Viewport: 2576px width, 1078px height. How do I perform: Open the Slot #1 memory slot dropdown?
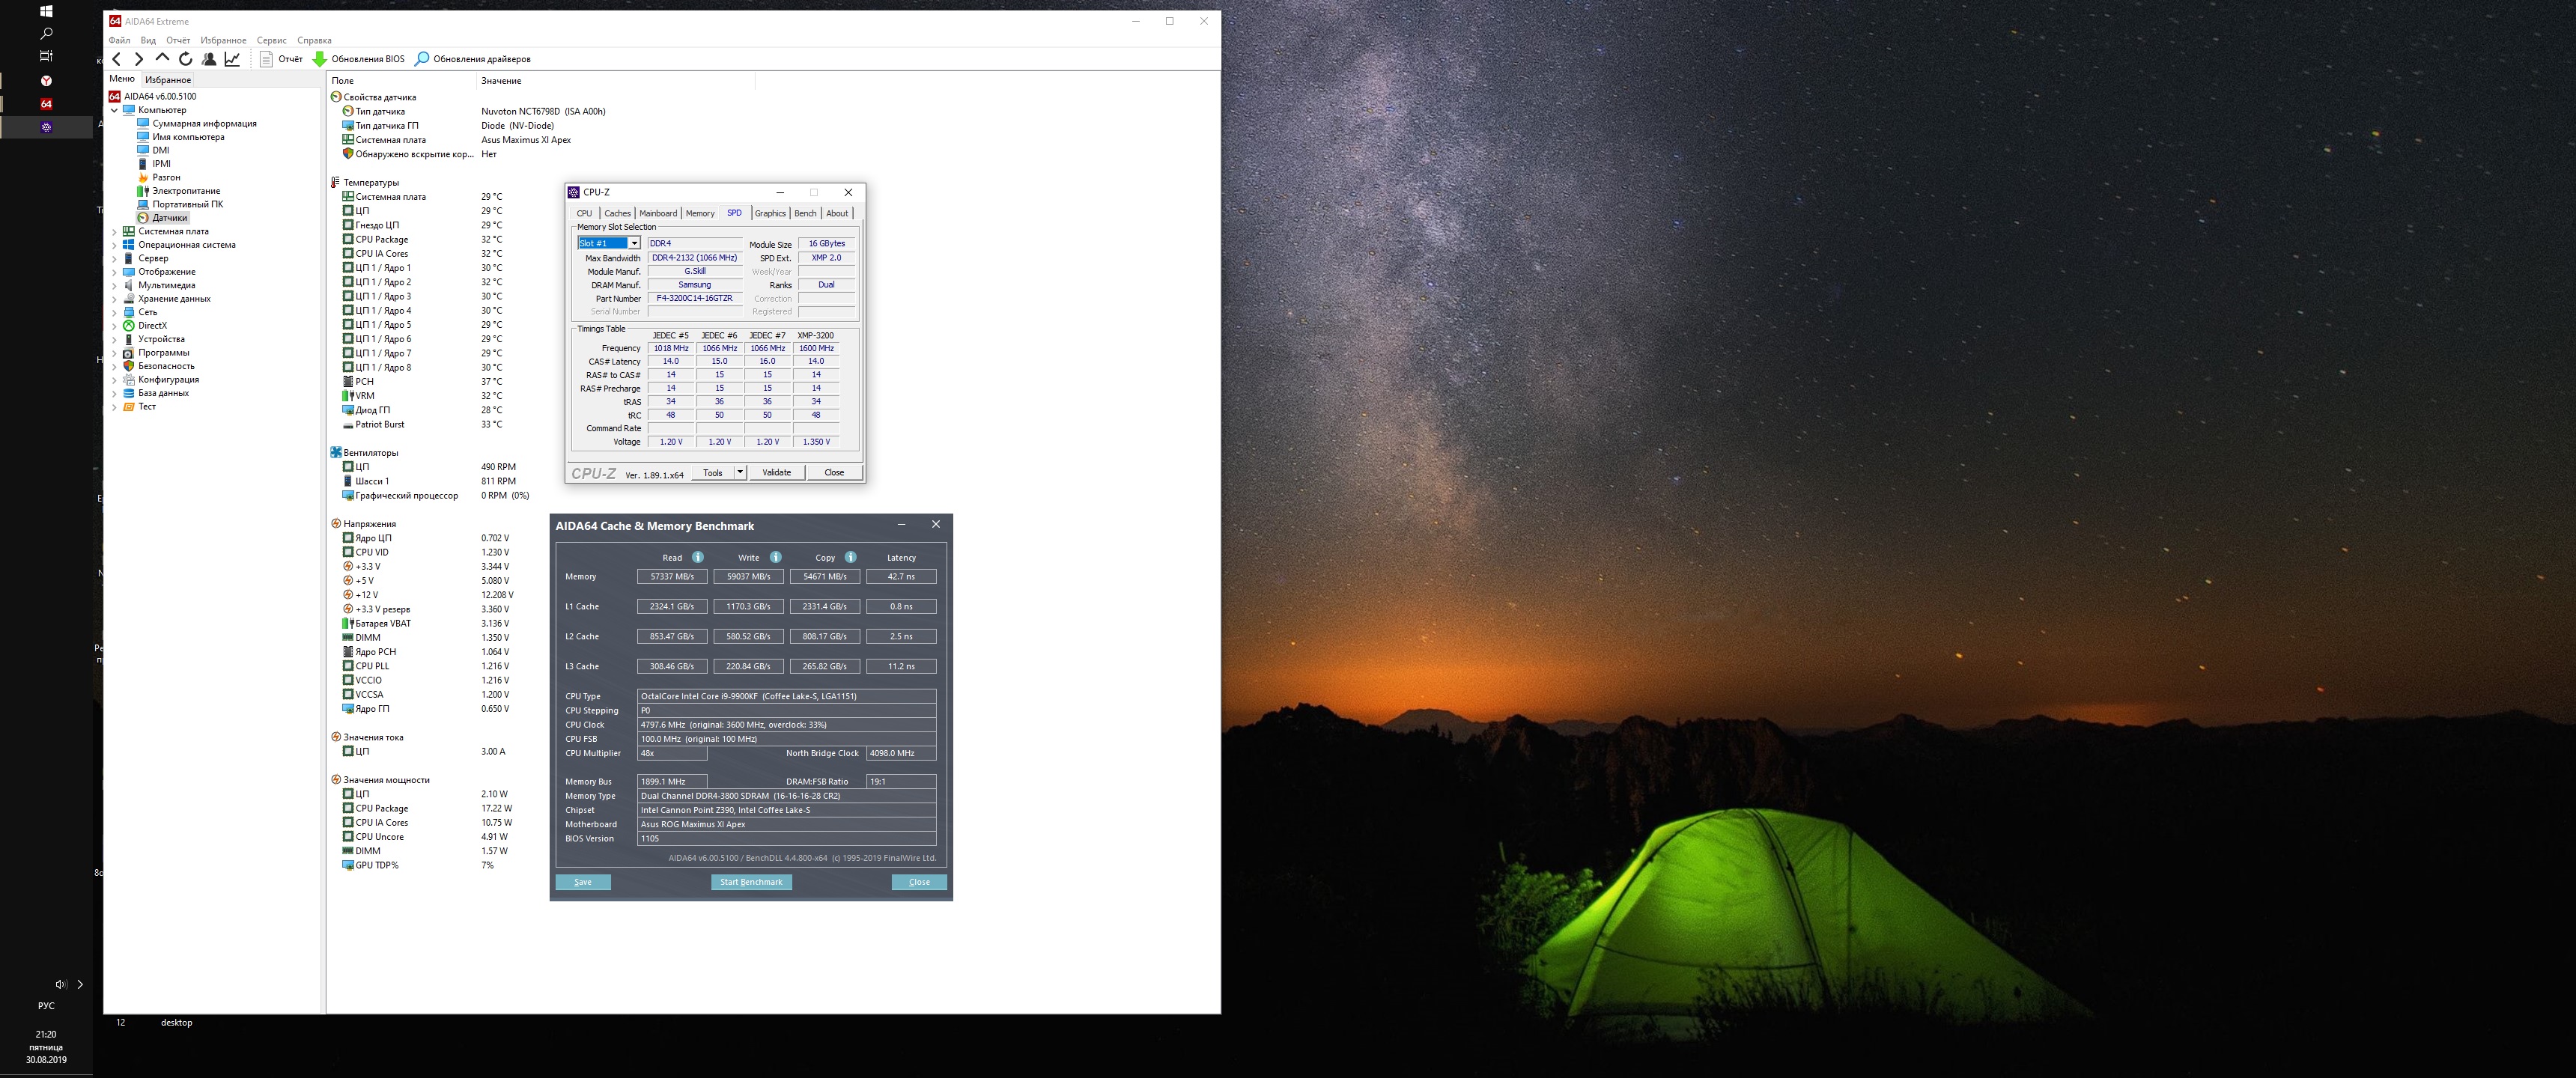pos(634,243)
